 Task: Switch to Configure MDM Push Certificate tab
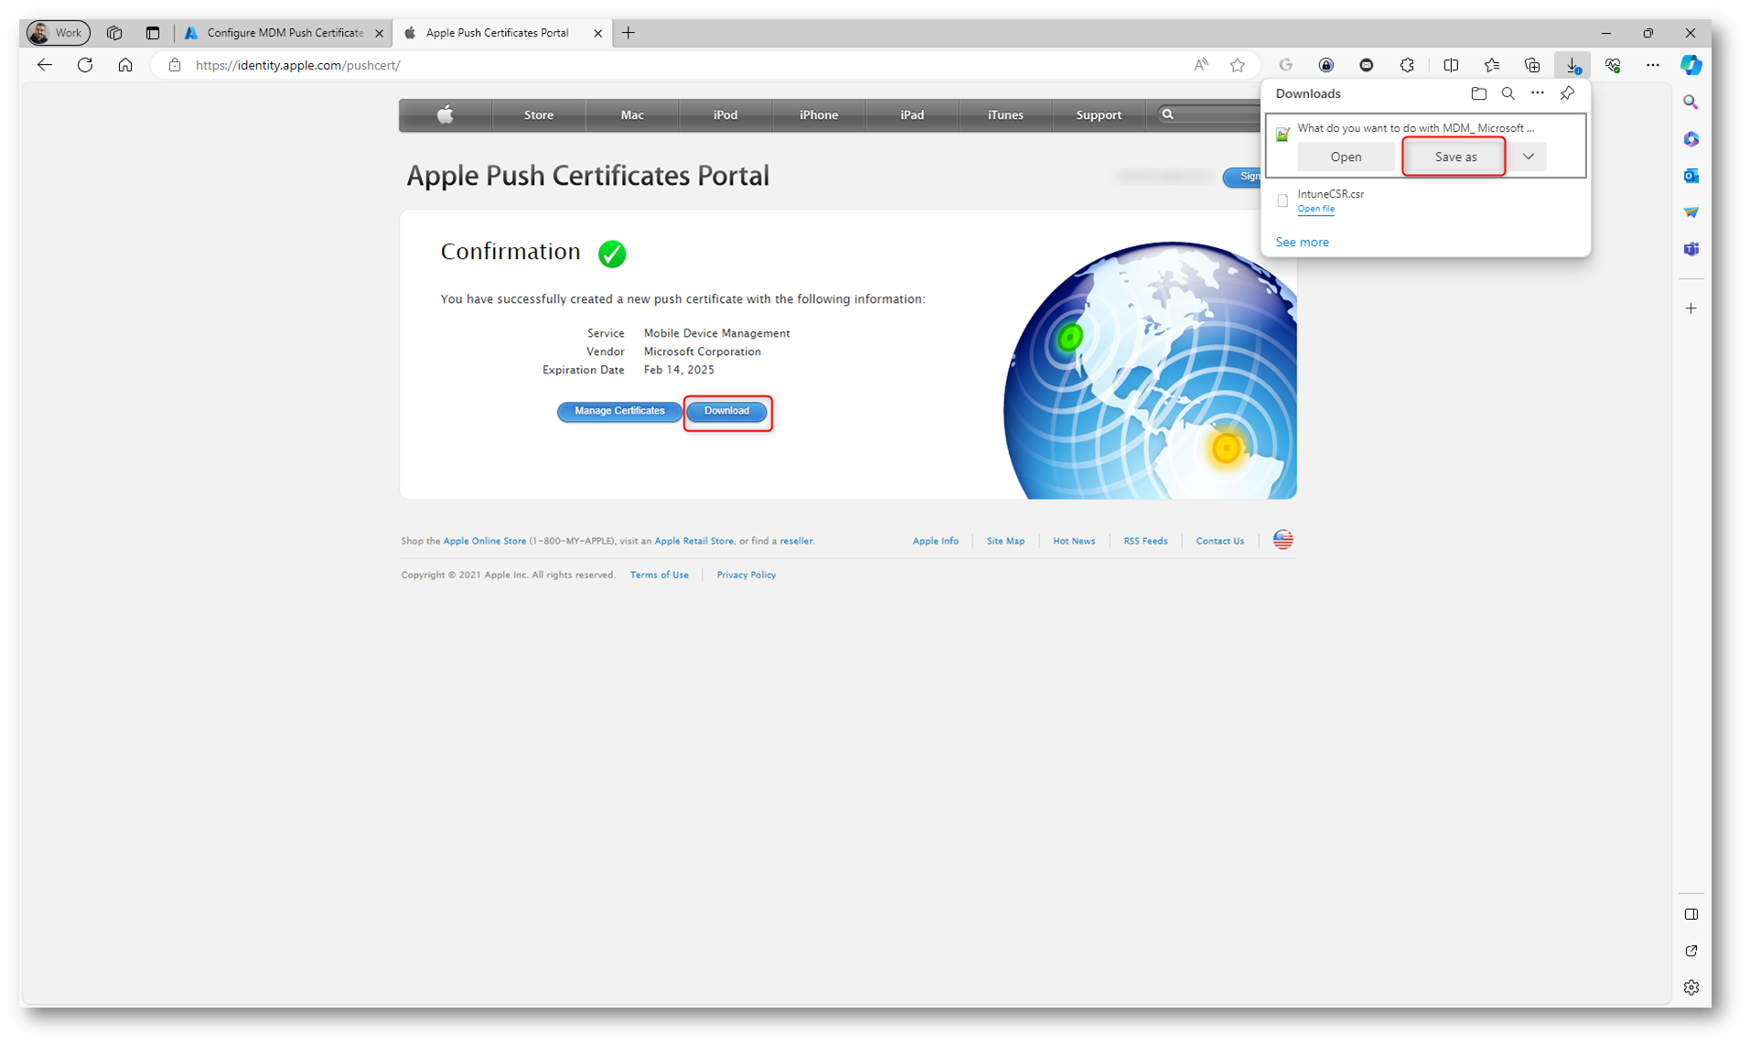point(284,33)
